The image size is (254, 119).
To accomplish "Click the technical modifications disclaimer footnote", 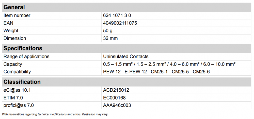I will click(x=55, y=114).
